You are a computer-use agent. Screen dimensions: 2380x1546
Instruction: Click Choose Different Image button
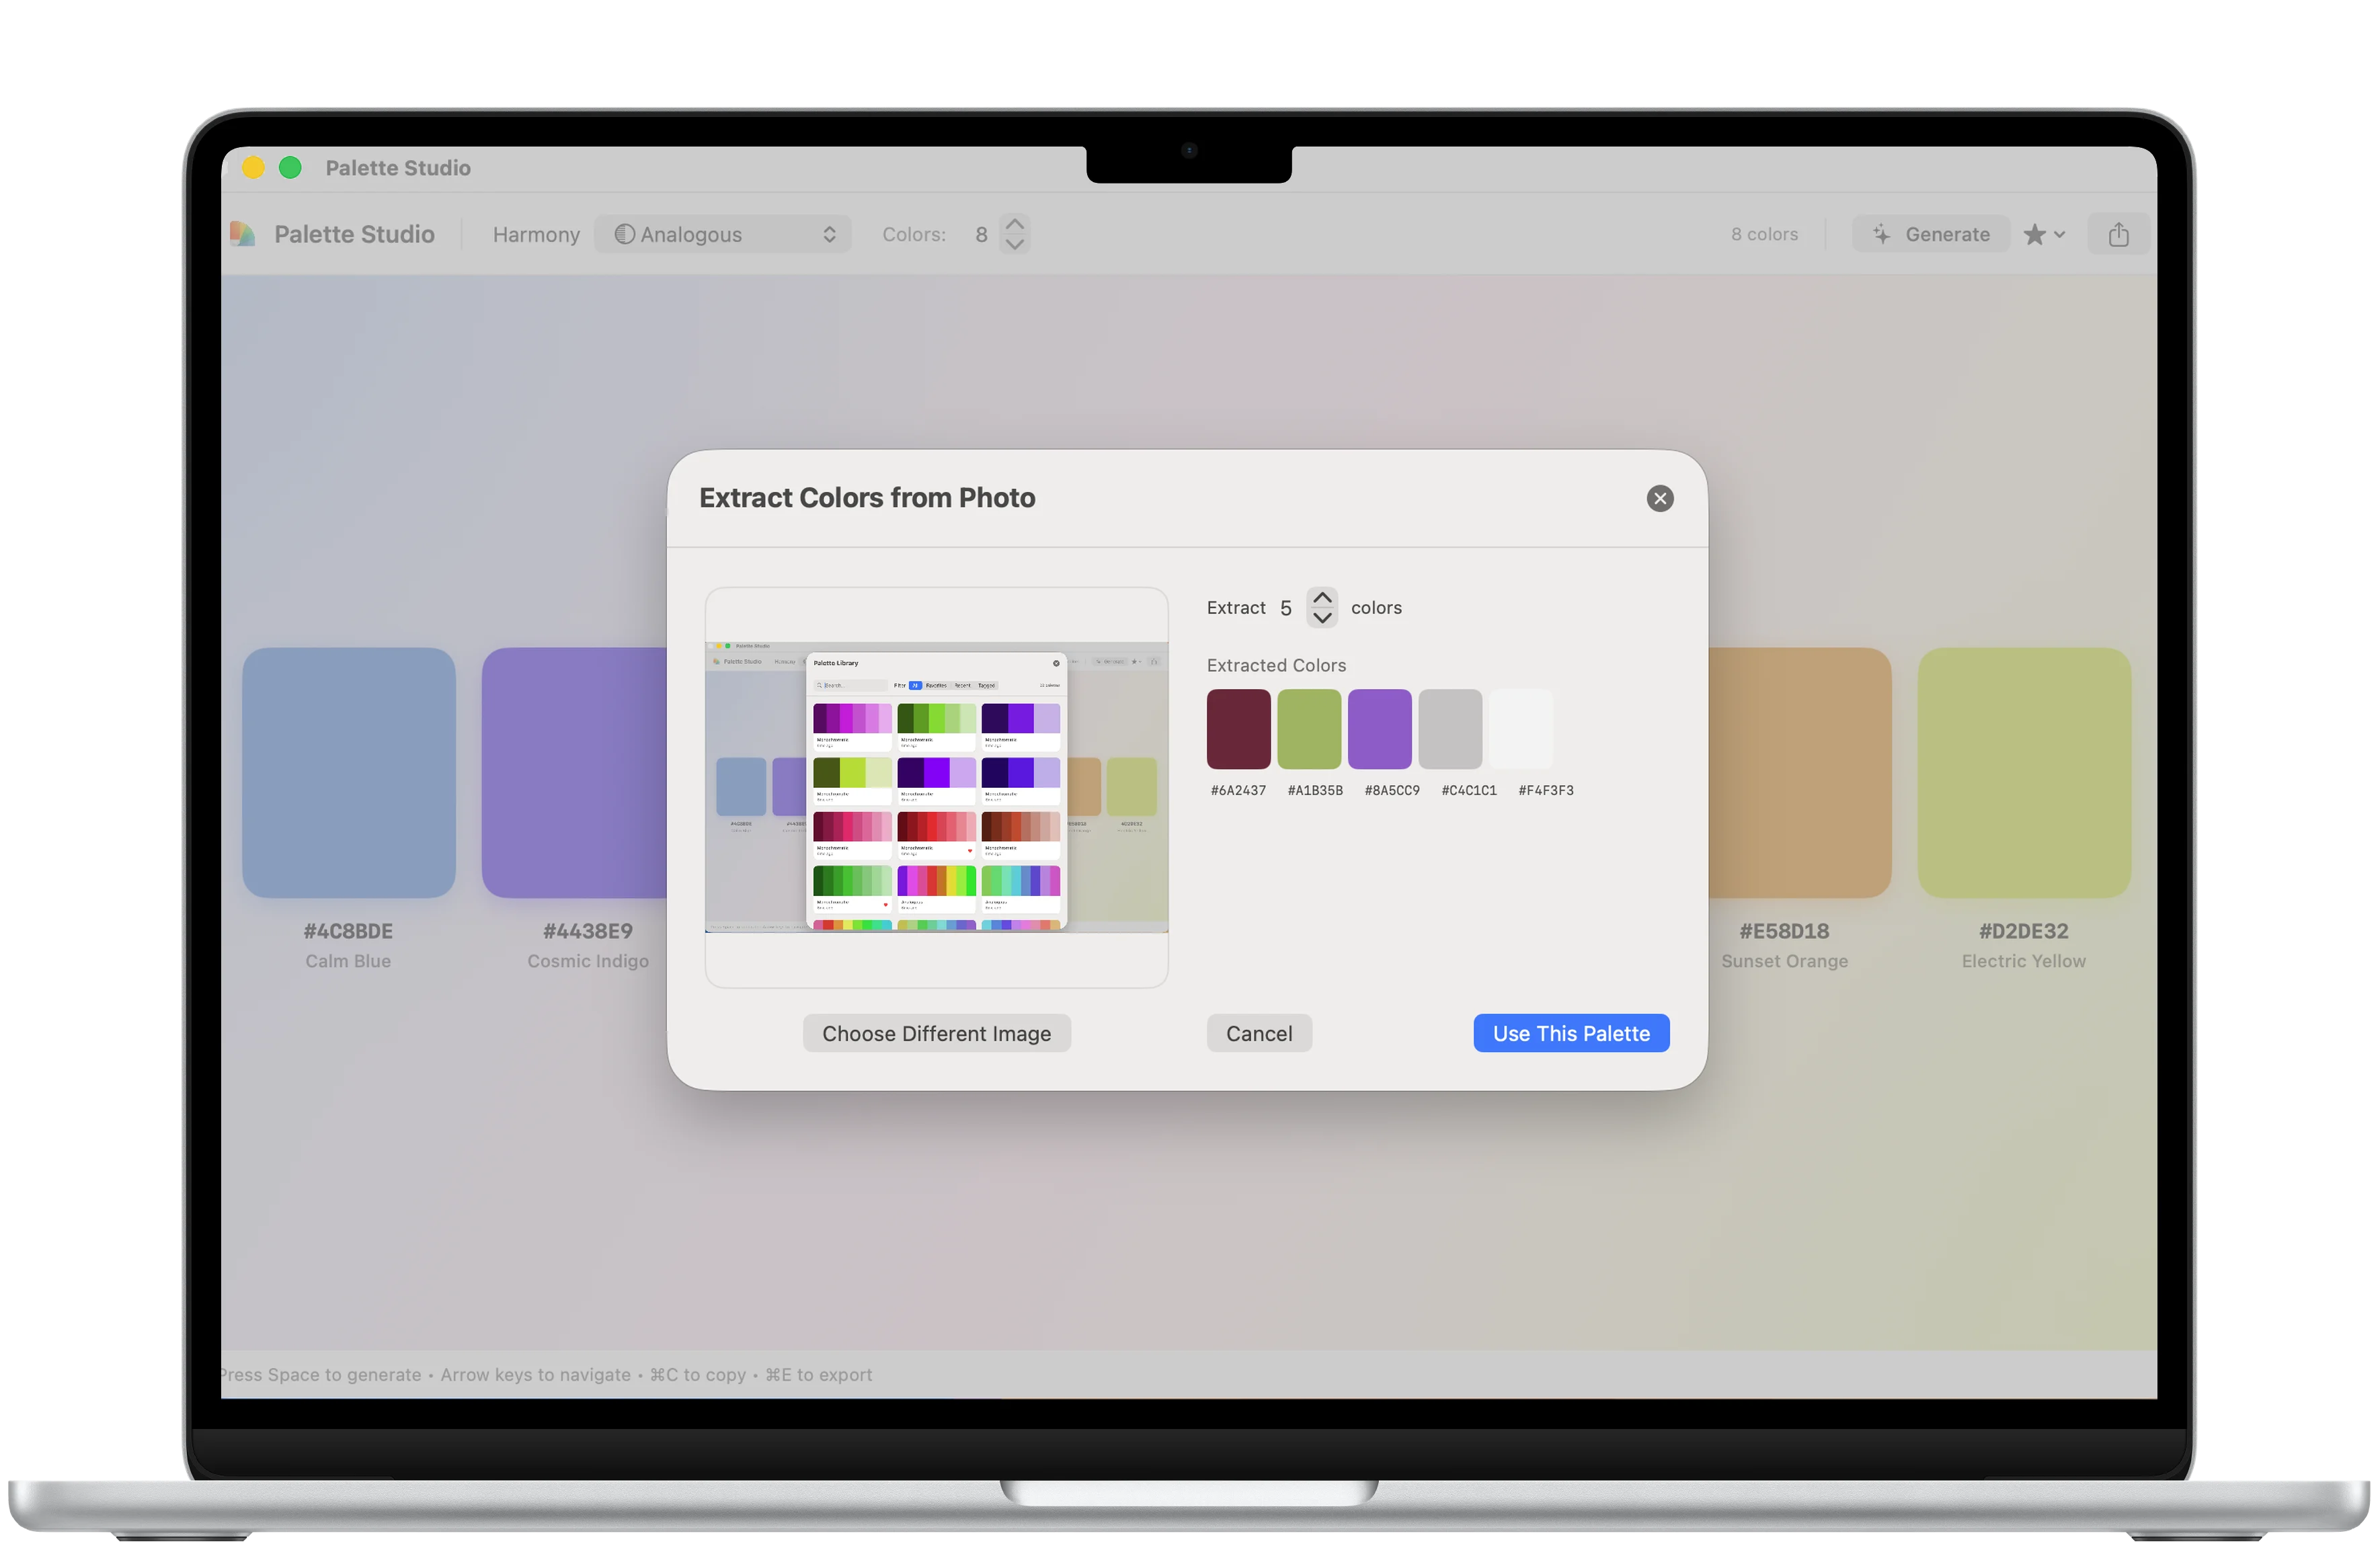936,1033
